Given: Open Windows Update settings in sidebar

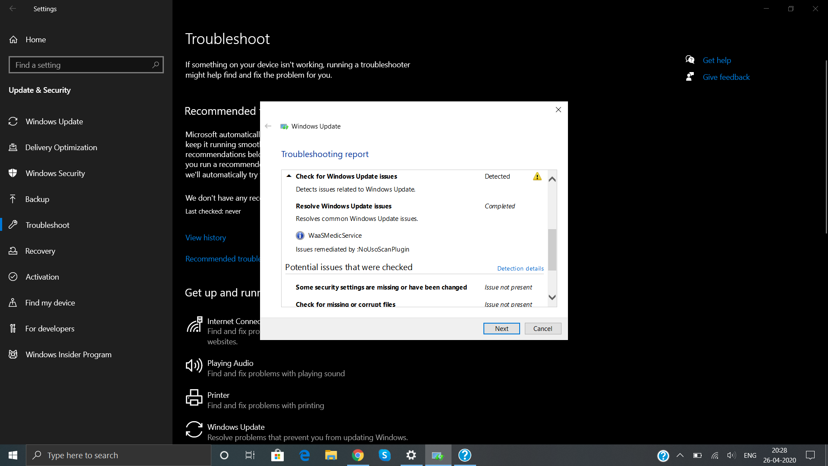Looking at the screenshot, I should [54, 121].
